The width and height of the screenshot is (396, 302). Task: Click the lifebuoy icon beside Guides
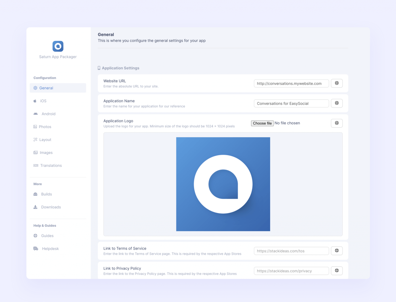35,236
